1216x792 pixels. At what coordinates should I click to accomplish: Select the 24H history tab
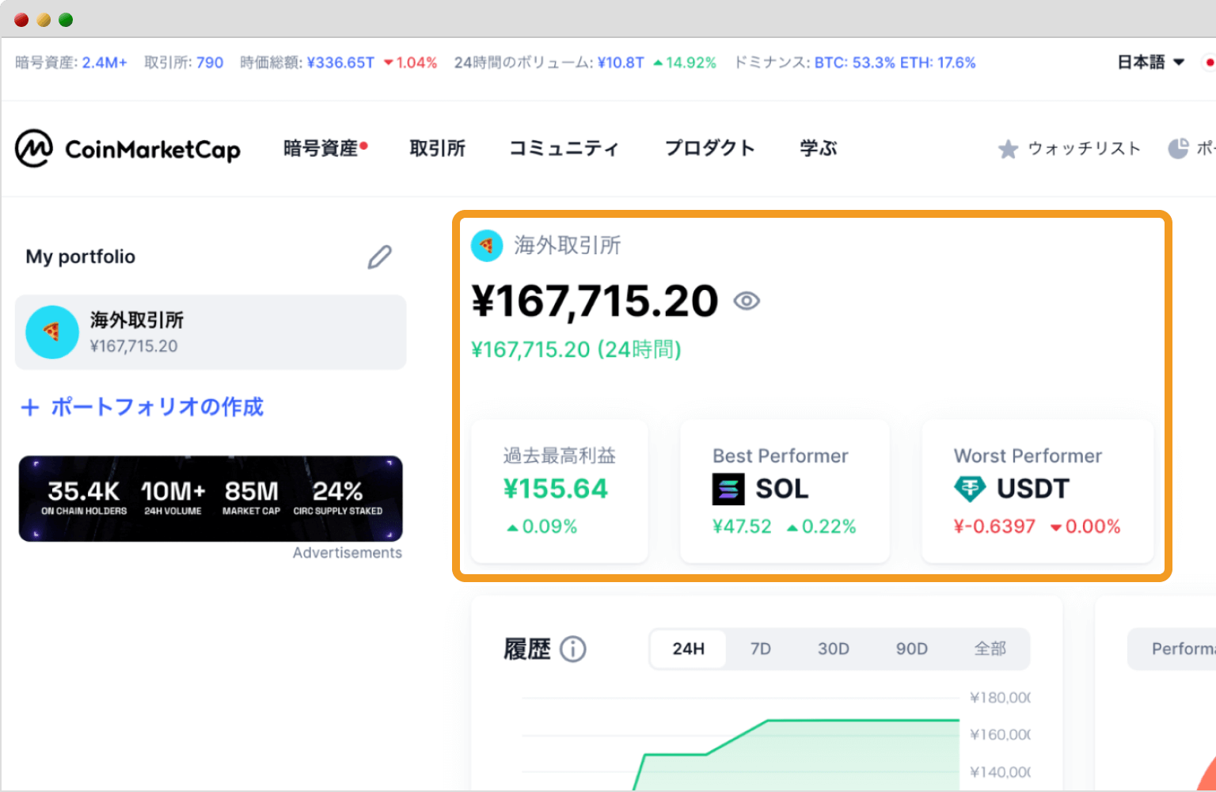[x=689, y=649]
